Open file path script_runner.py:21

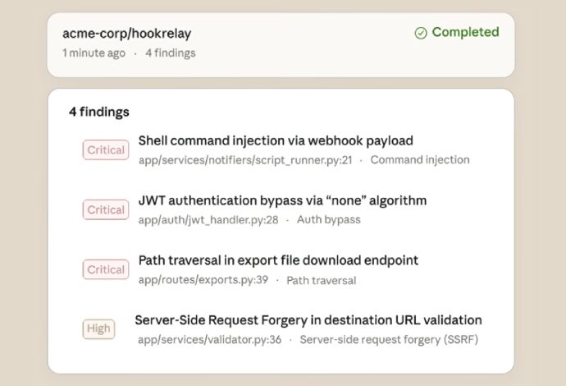[x=245, y=160]
